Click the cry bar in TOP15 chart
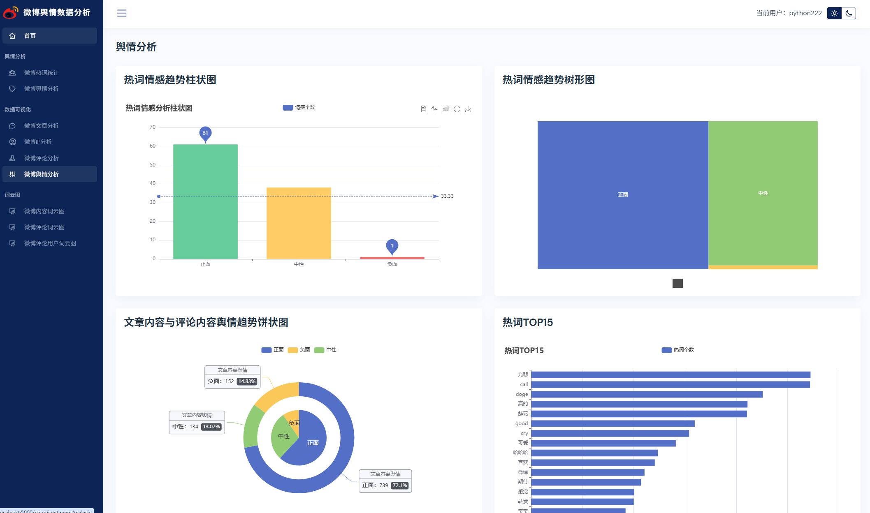This screenshot has width=870, height=513. pos(610,434)
